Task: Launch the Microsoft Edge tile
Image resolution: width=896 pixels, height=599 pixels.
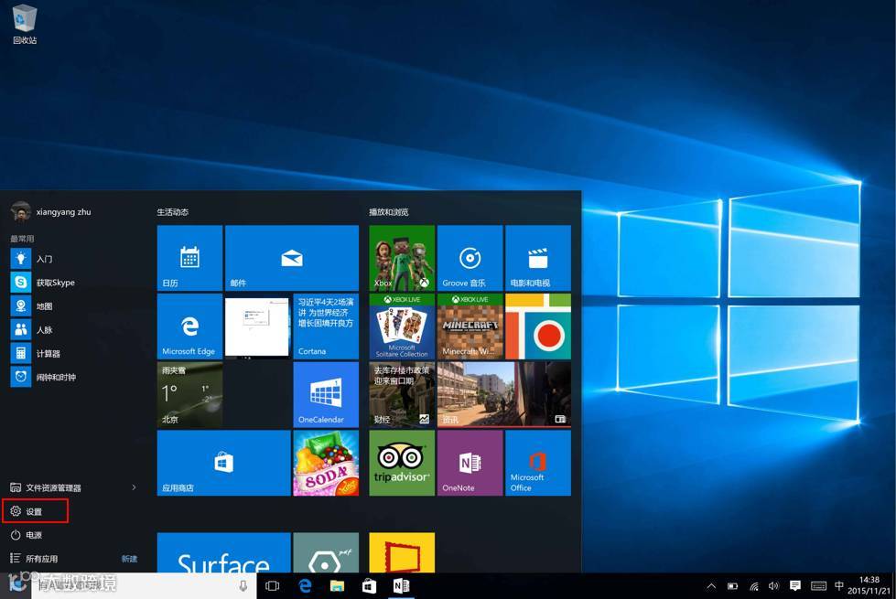Action: [x=189, y=326]
